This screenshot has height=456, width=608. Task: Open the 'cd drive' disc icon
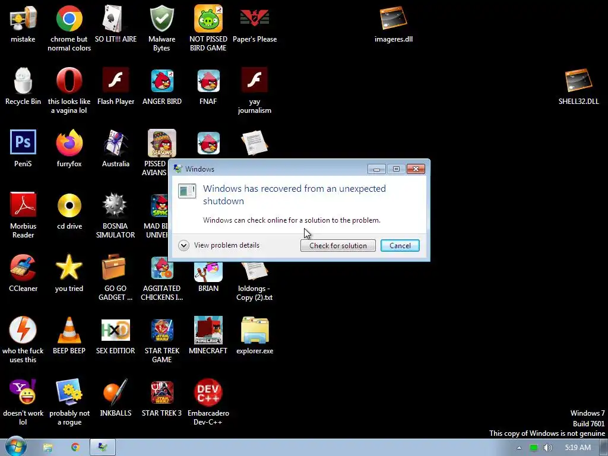click(x=69, y=205)
